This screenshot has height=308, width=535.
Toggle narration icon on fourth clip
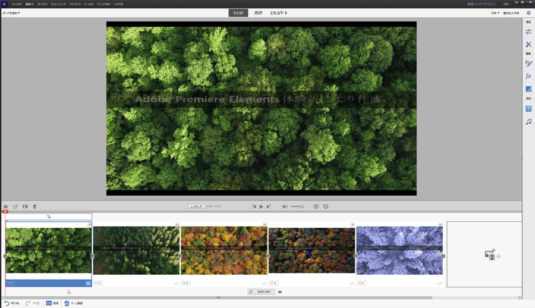point(351,284)
